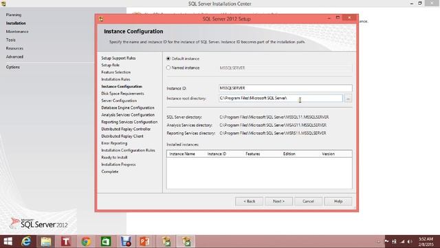440x248 pixels.
Task: Click Installation Progress step
Action: tap(118, 165)
